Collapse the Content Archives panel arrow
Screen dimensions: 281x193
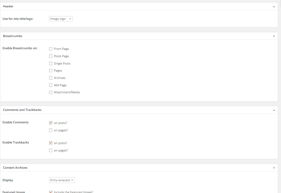(x=274, y=168)
